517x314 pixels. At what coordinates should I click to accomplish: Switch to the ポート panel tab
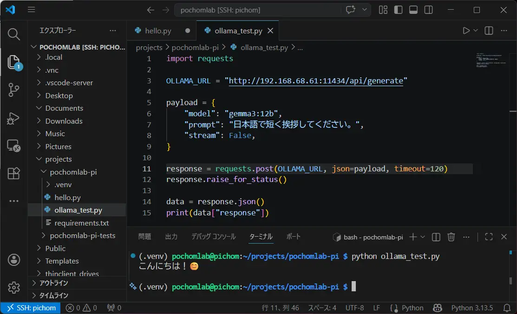point(293,236)
